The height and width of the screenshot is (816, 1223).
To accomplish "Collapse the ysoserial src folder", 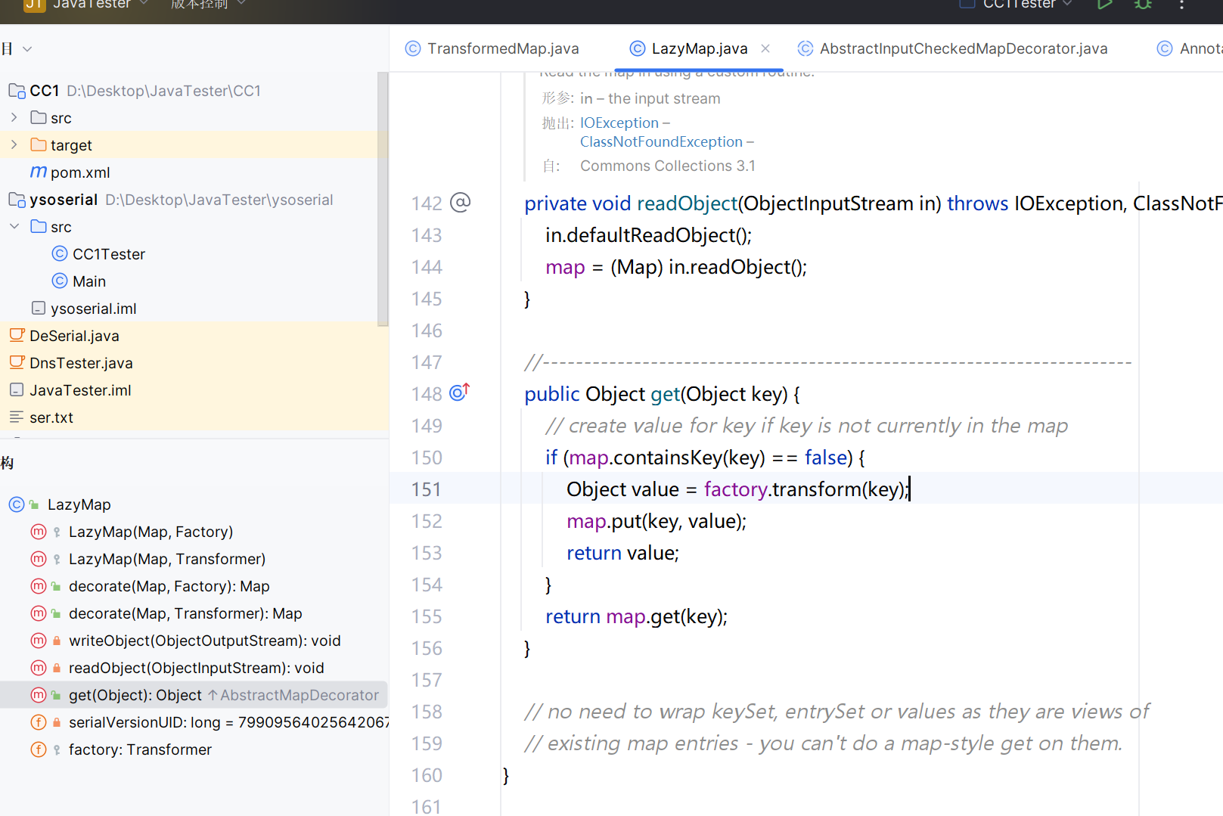I will pyautogui.click(x=14, y=227).
